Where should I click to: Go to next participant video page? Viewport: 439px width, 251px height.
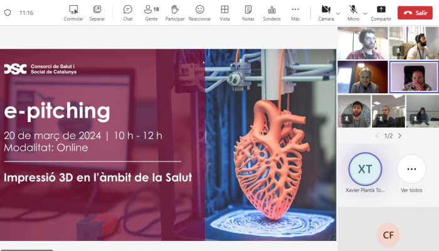click(400, 136)
